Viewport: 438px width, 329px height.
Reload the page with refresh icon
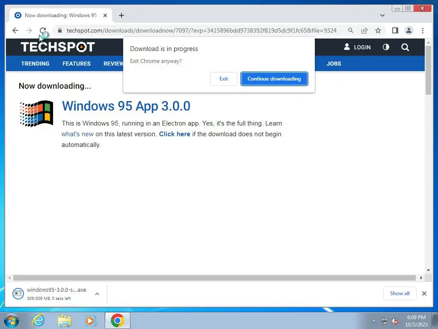pyautogui.click(x=43, y=30)
